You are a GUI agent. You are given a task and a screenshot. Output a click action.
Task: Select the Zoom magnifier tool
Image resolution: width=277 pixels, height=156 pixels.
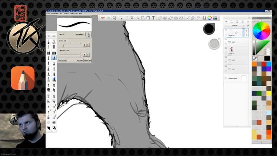click(x=114, y=18)
